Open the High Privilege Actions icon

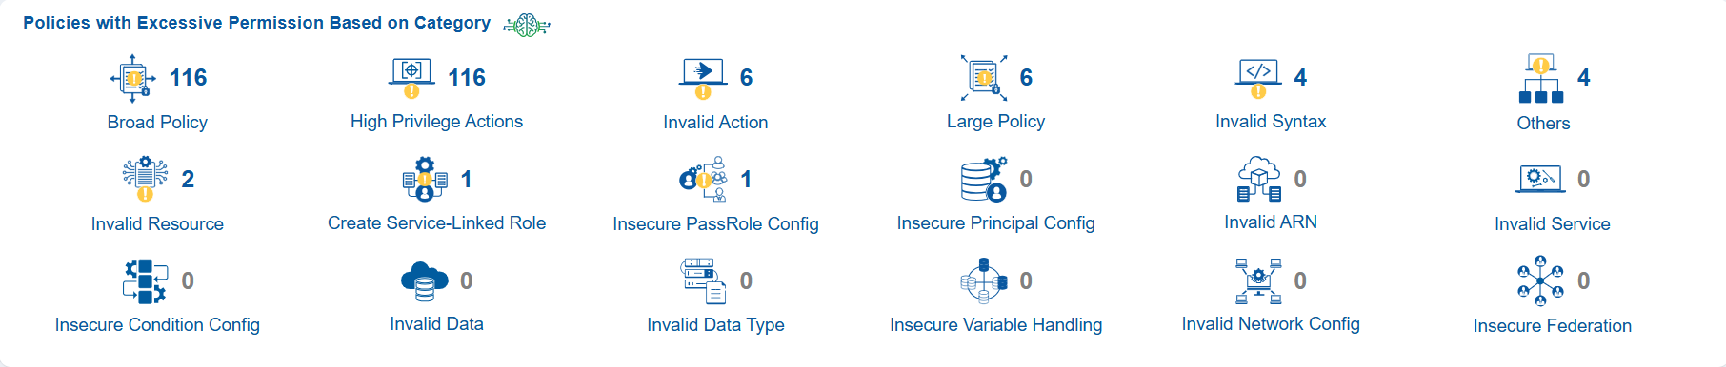click(411, 78)
